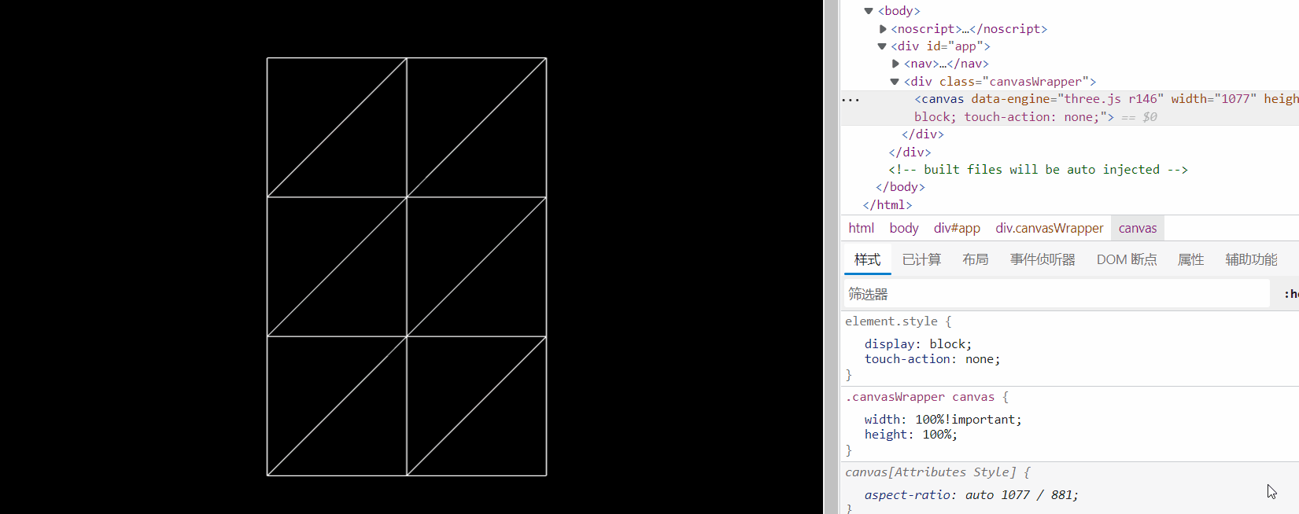Switch to the 属性 tab
The width and height of the screenshot is (1299, 514).
click(1190, 259)
